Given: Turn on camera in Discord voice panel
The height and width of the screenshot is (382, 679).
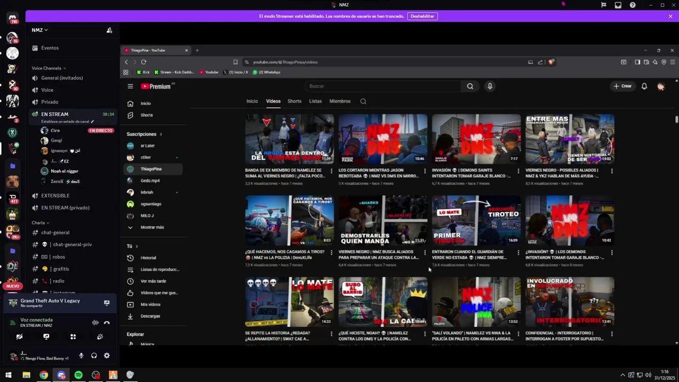Looking at the screenshot, I should click(x=19, y=336).
